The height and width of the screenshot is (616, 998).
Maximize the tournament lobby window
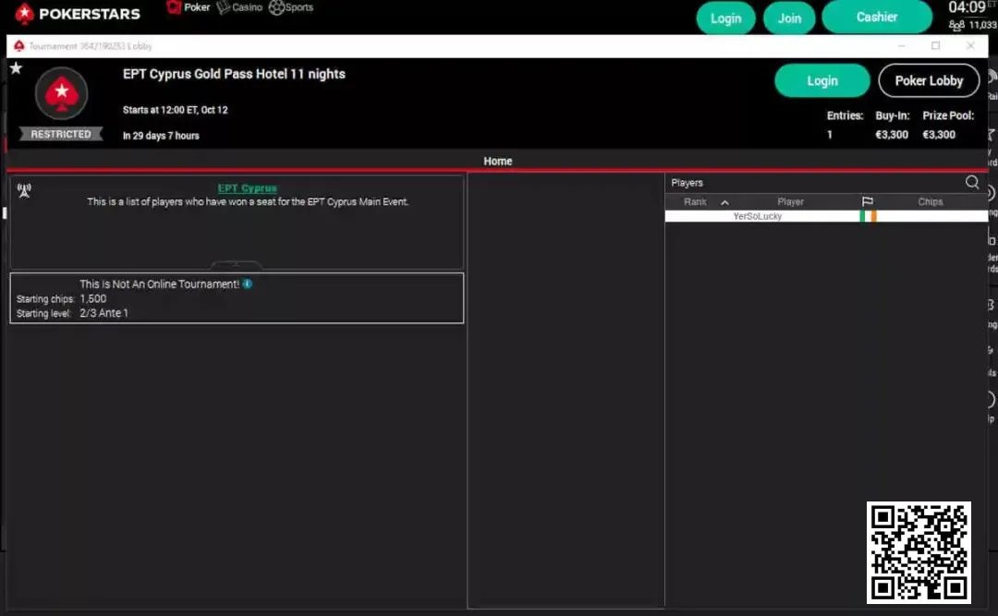(935, 46)
